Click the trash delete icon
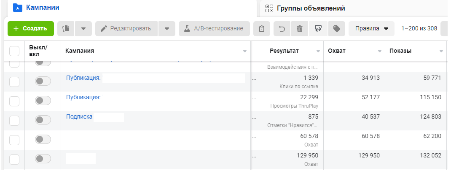Screen dimensions: 451x176 300,29
